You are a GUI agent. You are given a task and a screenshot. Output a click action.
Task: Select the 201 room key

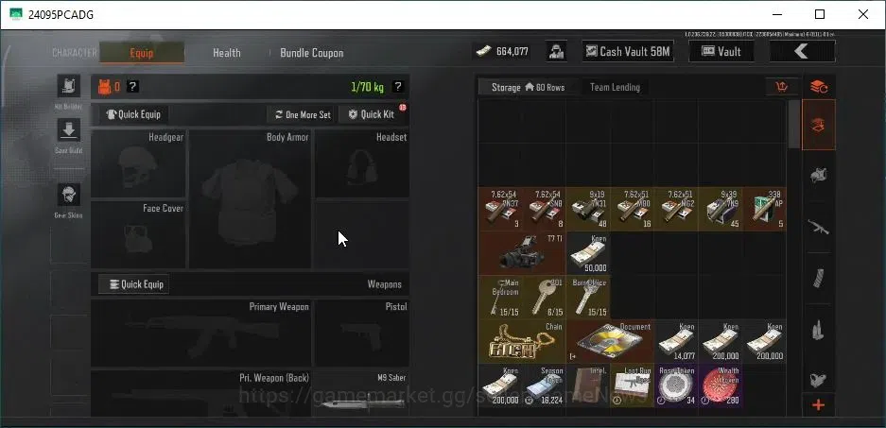[544, 297]
